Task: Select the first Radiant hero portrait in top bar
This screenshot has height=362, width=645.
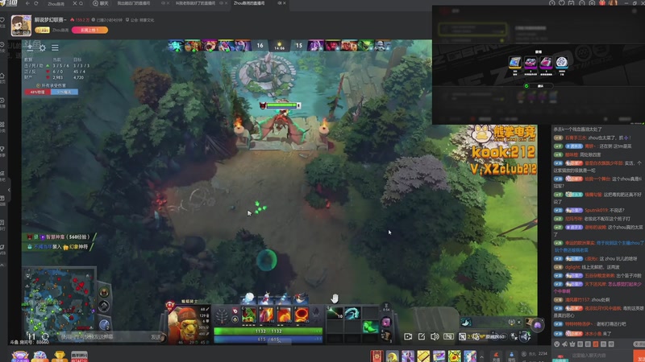Action: (176, 45)
